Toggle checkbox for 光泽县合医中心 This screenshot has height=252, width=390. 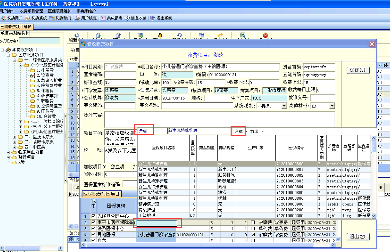coord(94,216)
